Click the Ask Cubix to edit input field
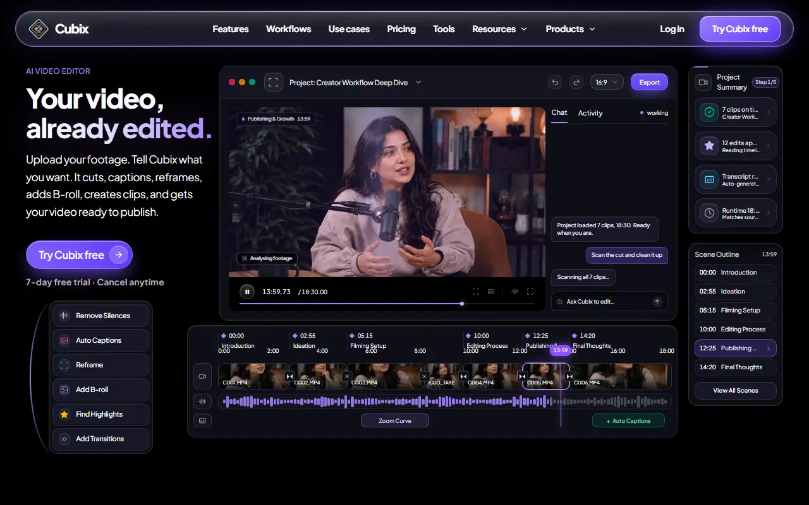The width and height of the screenshot is (809, 505). click(x=609, y=302)
